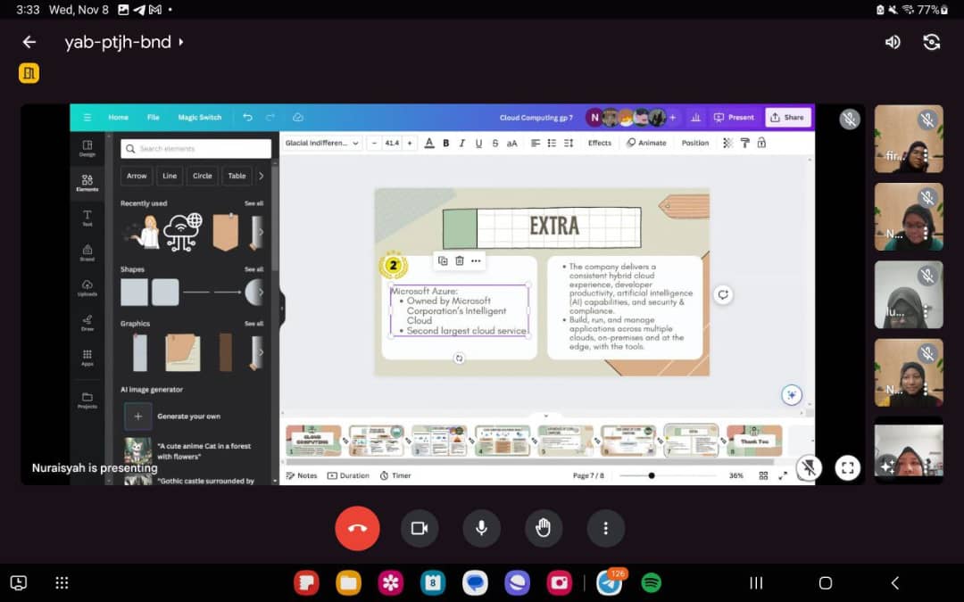This screenshot has width=964, height=602.
Task: Switch to the Text sidebar tab
Action: (87, 218)
